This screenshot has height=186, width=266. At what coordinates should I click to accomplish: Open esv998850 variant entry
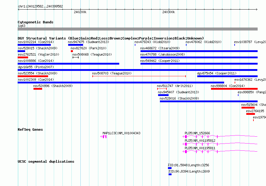point(252,92)
